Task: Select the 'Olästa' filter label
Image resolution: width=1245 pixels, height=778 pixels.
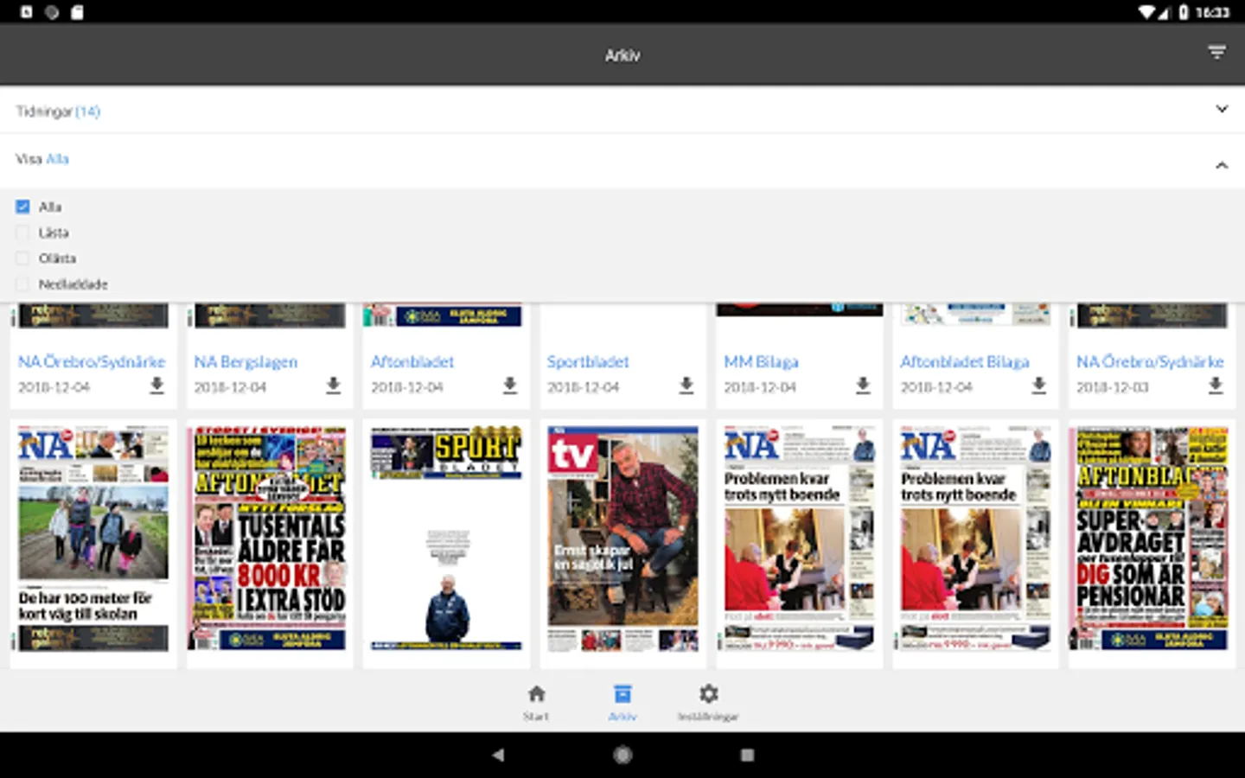Action: [x=57, y=258]
